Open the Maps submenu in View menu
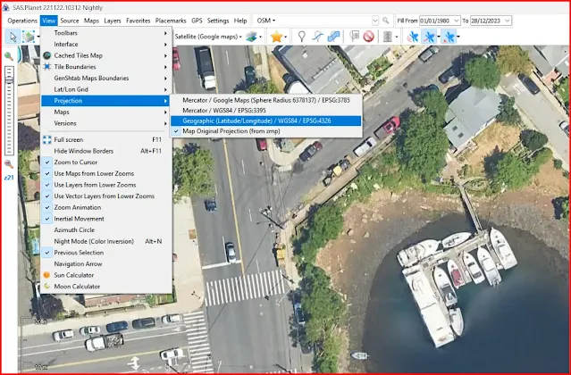This screenshot has height=375, width=571. coord(105,112)
